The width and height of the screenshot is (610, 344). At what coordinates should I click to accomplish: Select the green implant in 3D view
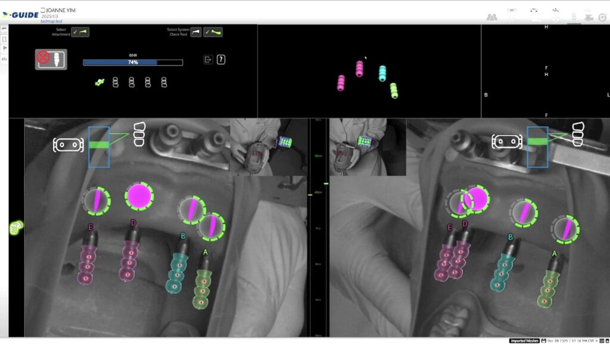coord(394,91)
